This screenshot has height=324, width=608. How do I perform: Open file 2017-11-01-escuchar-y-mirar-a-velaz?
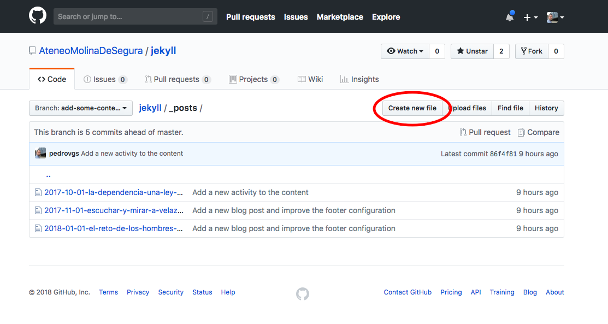pos(114,210)
